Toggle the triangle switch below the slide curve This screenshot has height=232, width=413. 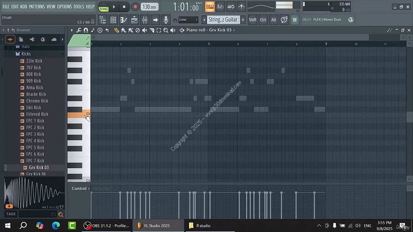(x=87, y=43)
